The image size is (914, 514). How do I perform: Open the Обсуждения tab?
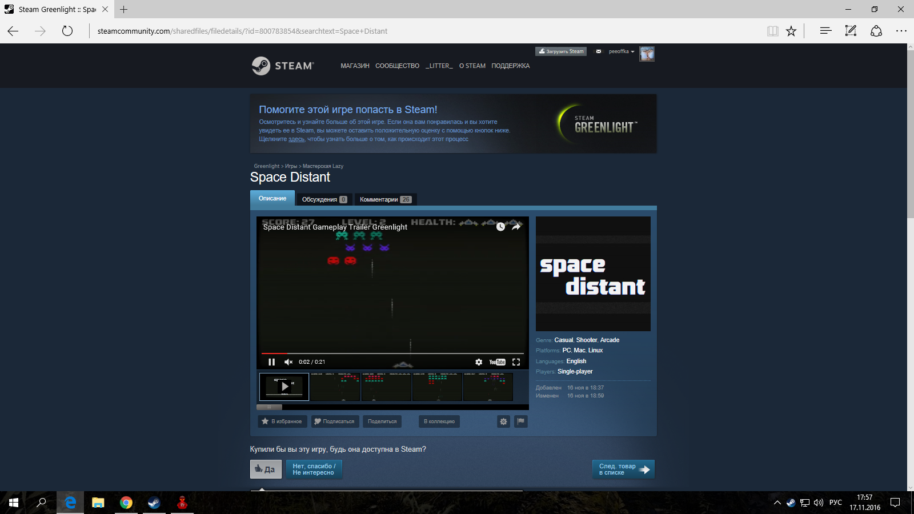[x=324, y=199]
